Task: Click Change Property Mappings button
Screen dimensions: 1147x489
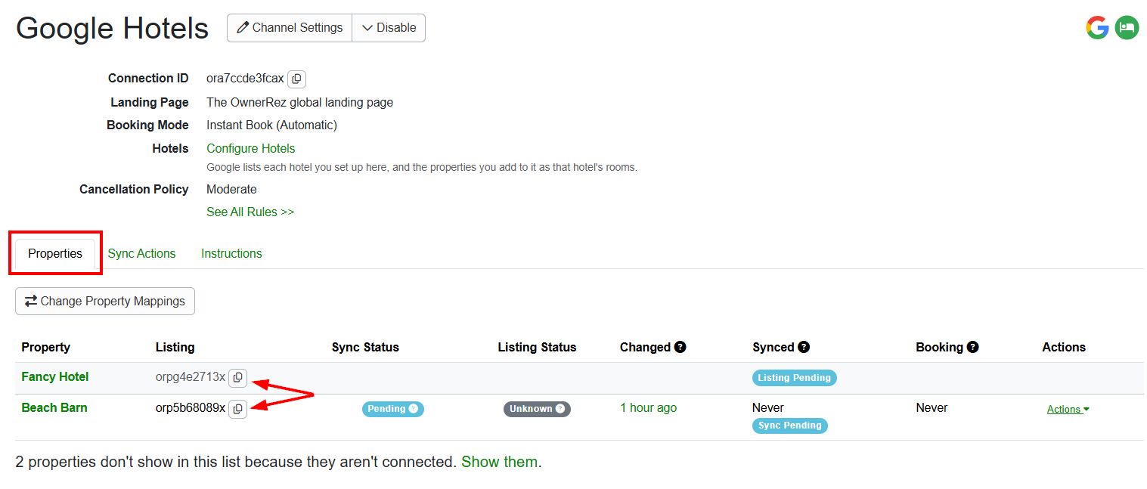Action: point(105,301)
